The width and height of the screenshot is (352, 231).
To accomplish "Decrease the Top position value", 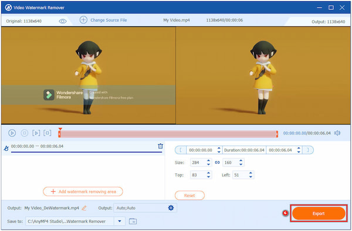I will click(208, 177).
